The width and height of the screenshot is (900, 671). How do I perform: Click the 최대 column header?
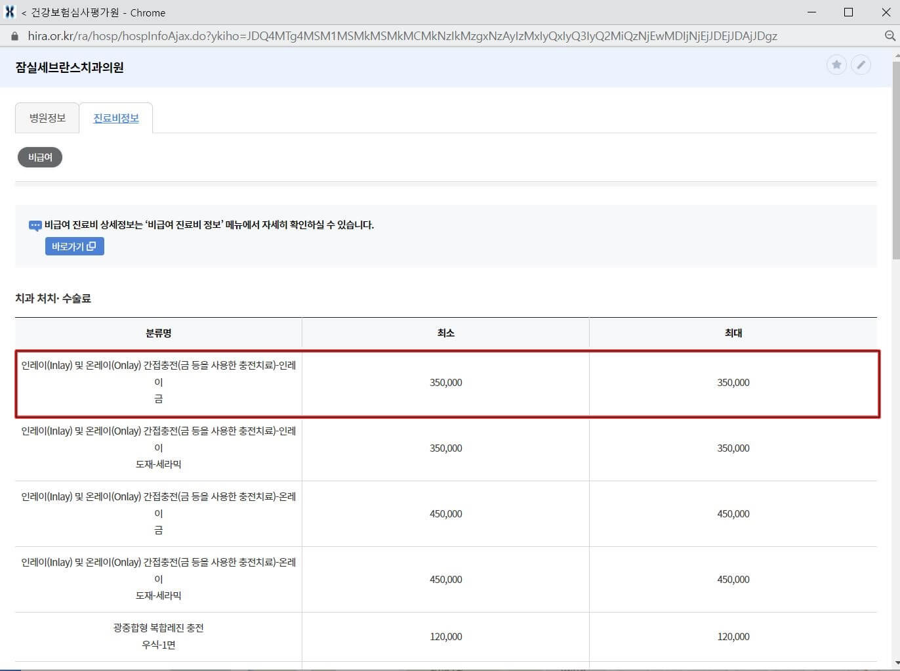click(733, 333)
